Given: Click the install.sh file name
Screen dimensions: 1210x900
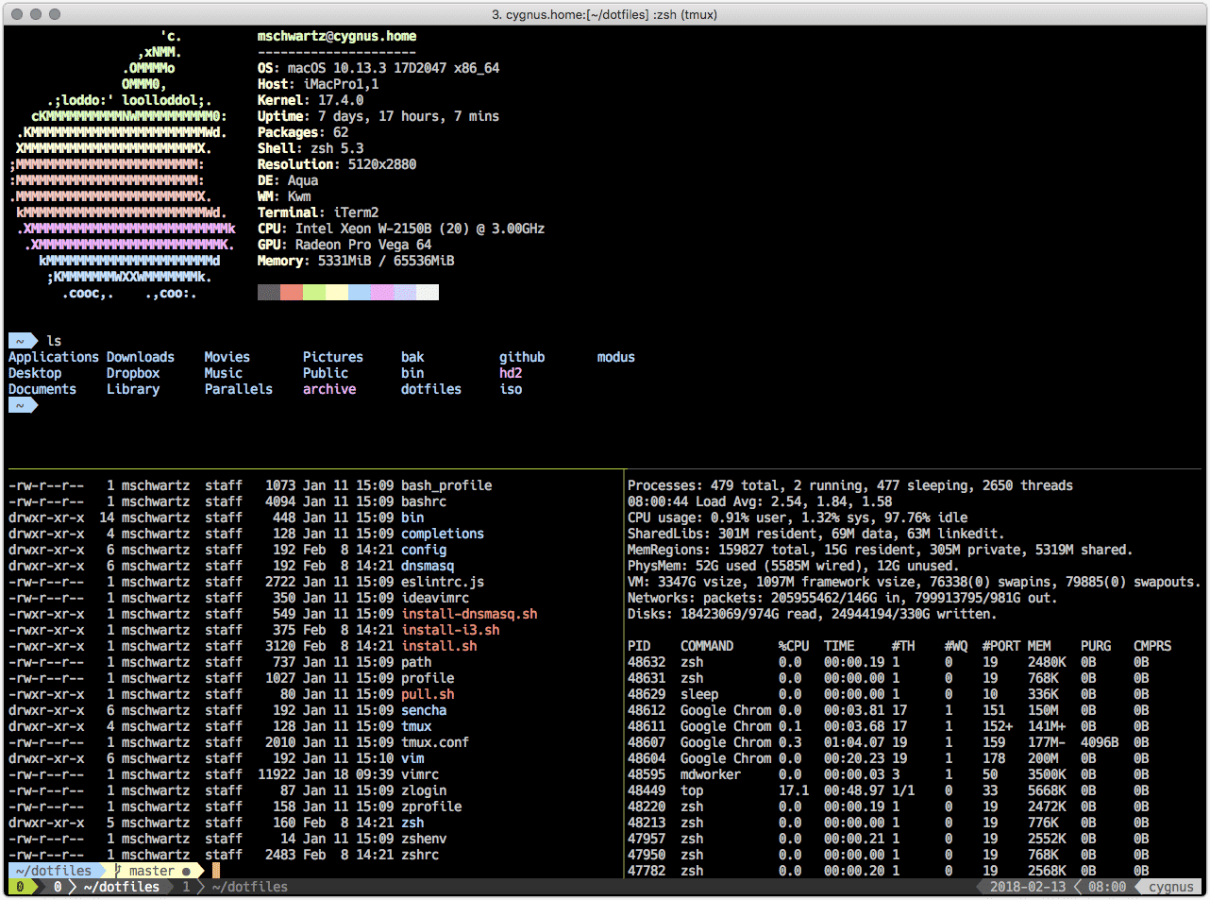Looking at the screenshot, I should (439, 646).
